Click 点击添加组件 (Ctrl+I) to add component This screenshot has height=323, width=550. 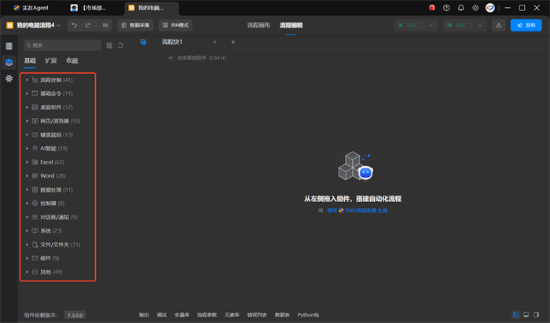tap(197, 58)
